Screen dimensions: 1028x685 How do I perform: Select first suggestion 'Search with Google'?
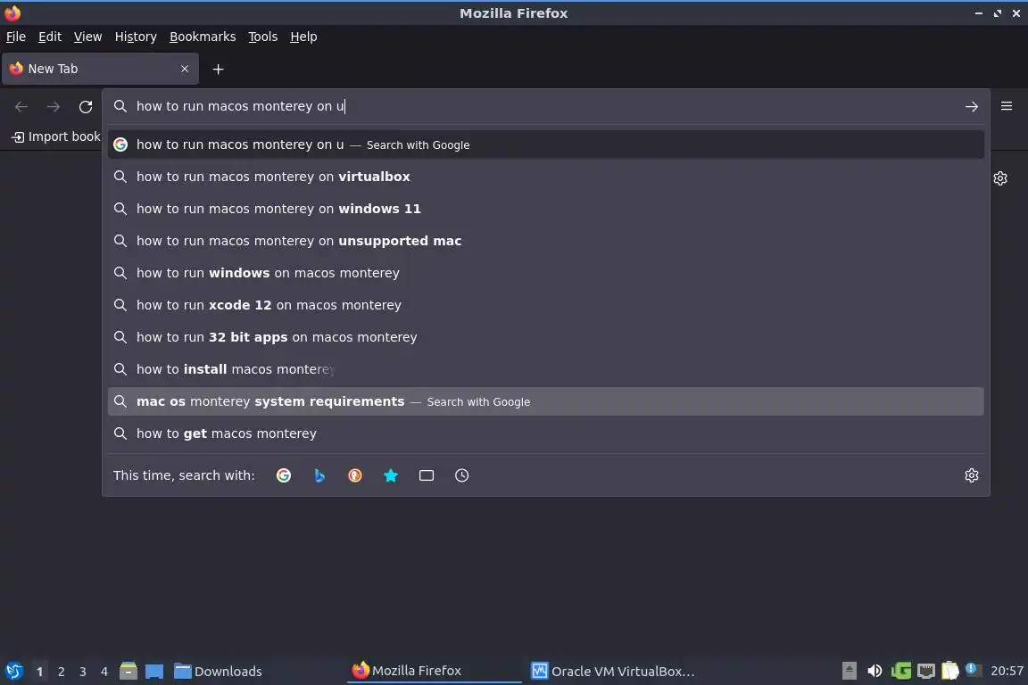545,144
